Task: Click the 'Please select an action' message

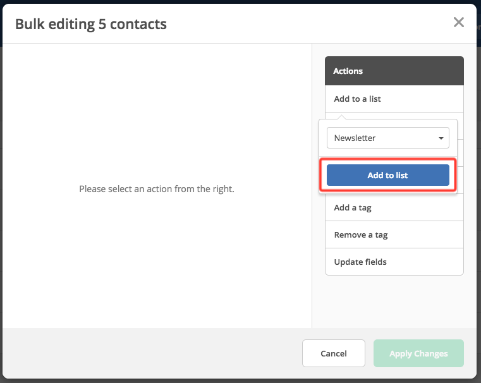Action: tap(157, 189)
